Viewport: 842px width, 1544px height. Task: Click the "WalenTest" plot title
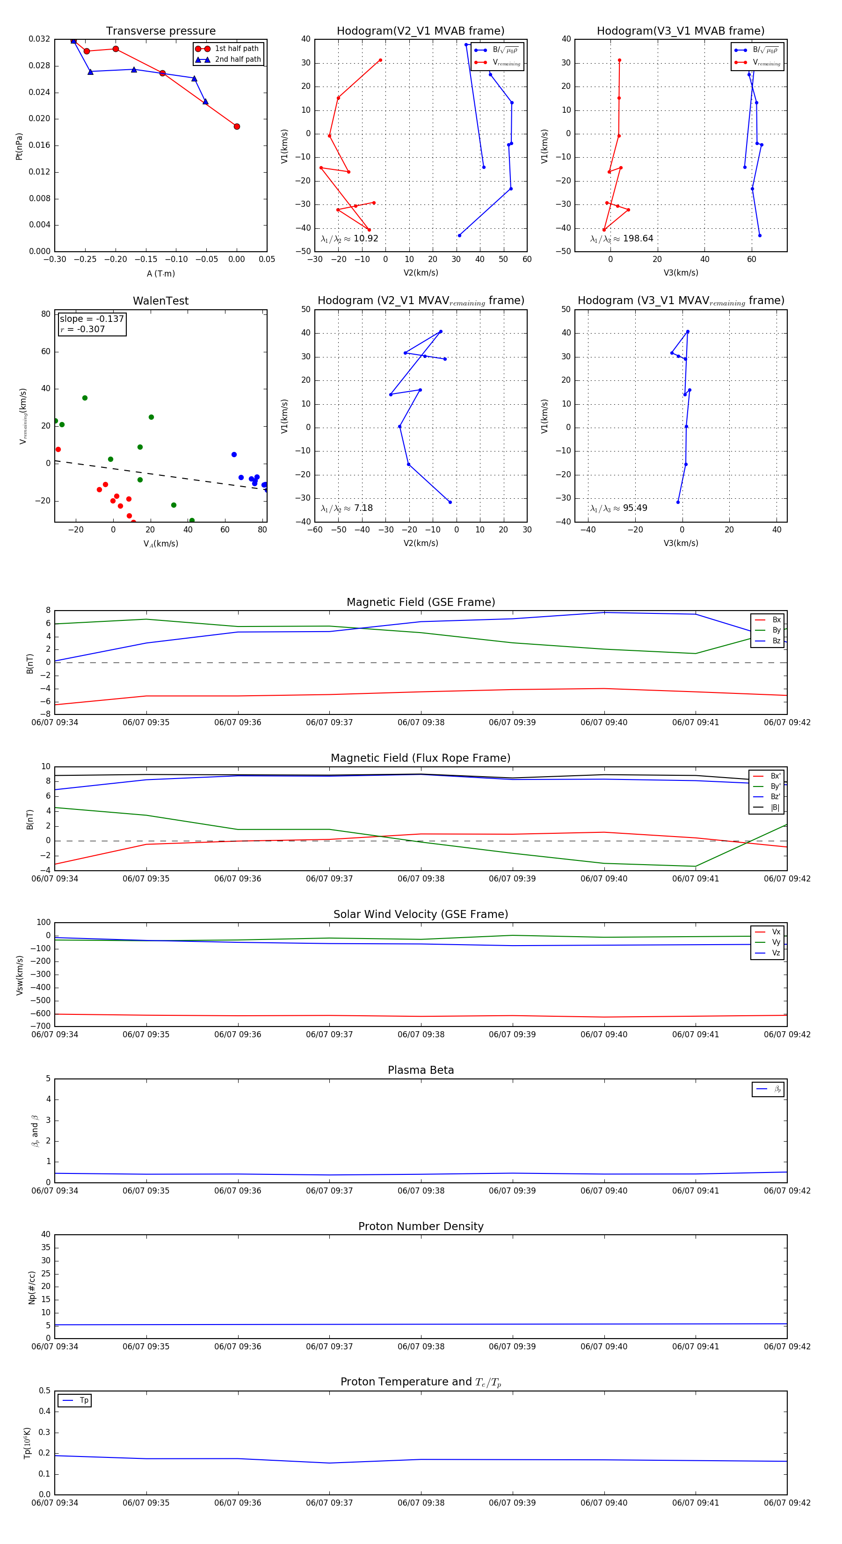pos(160,301)
